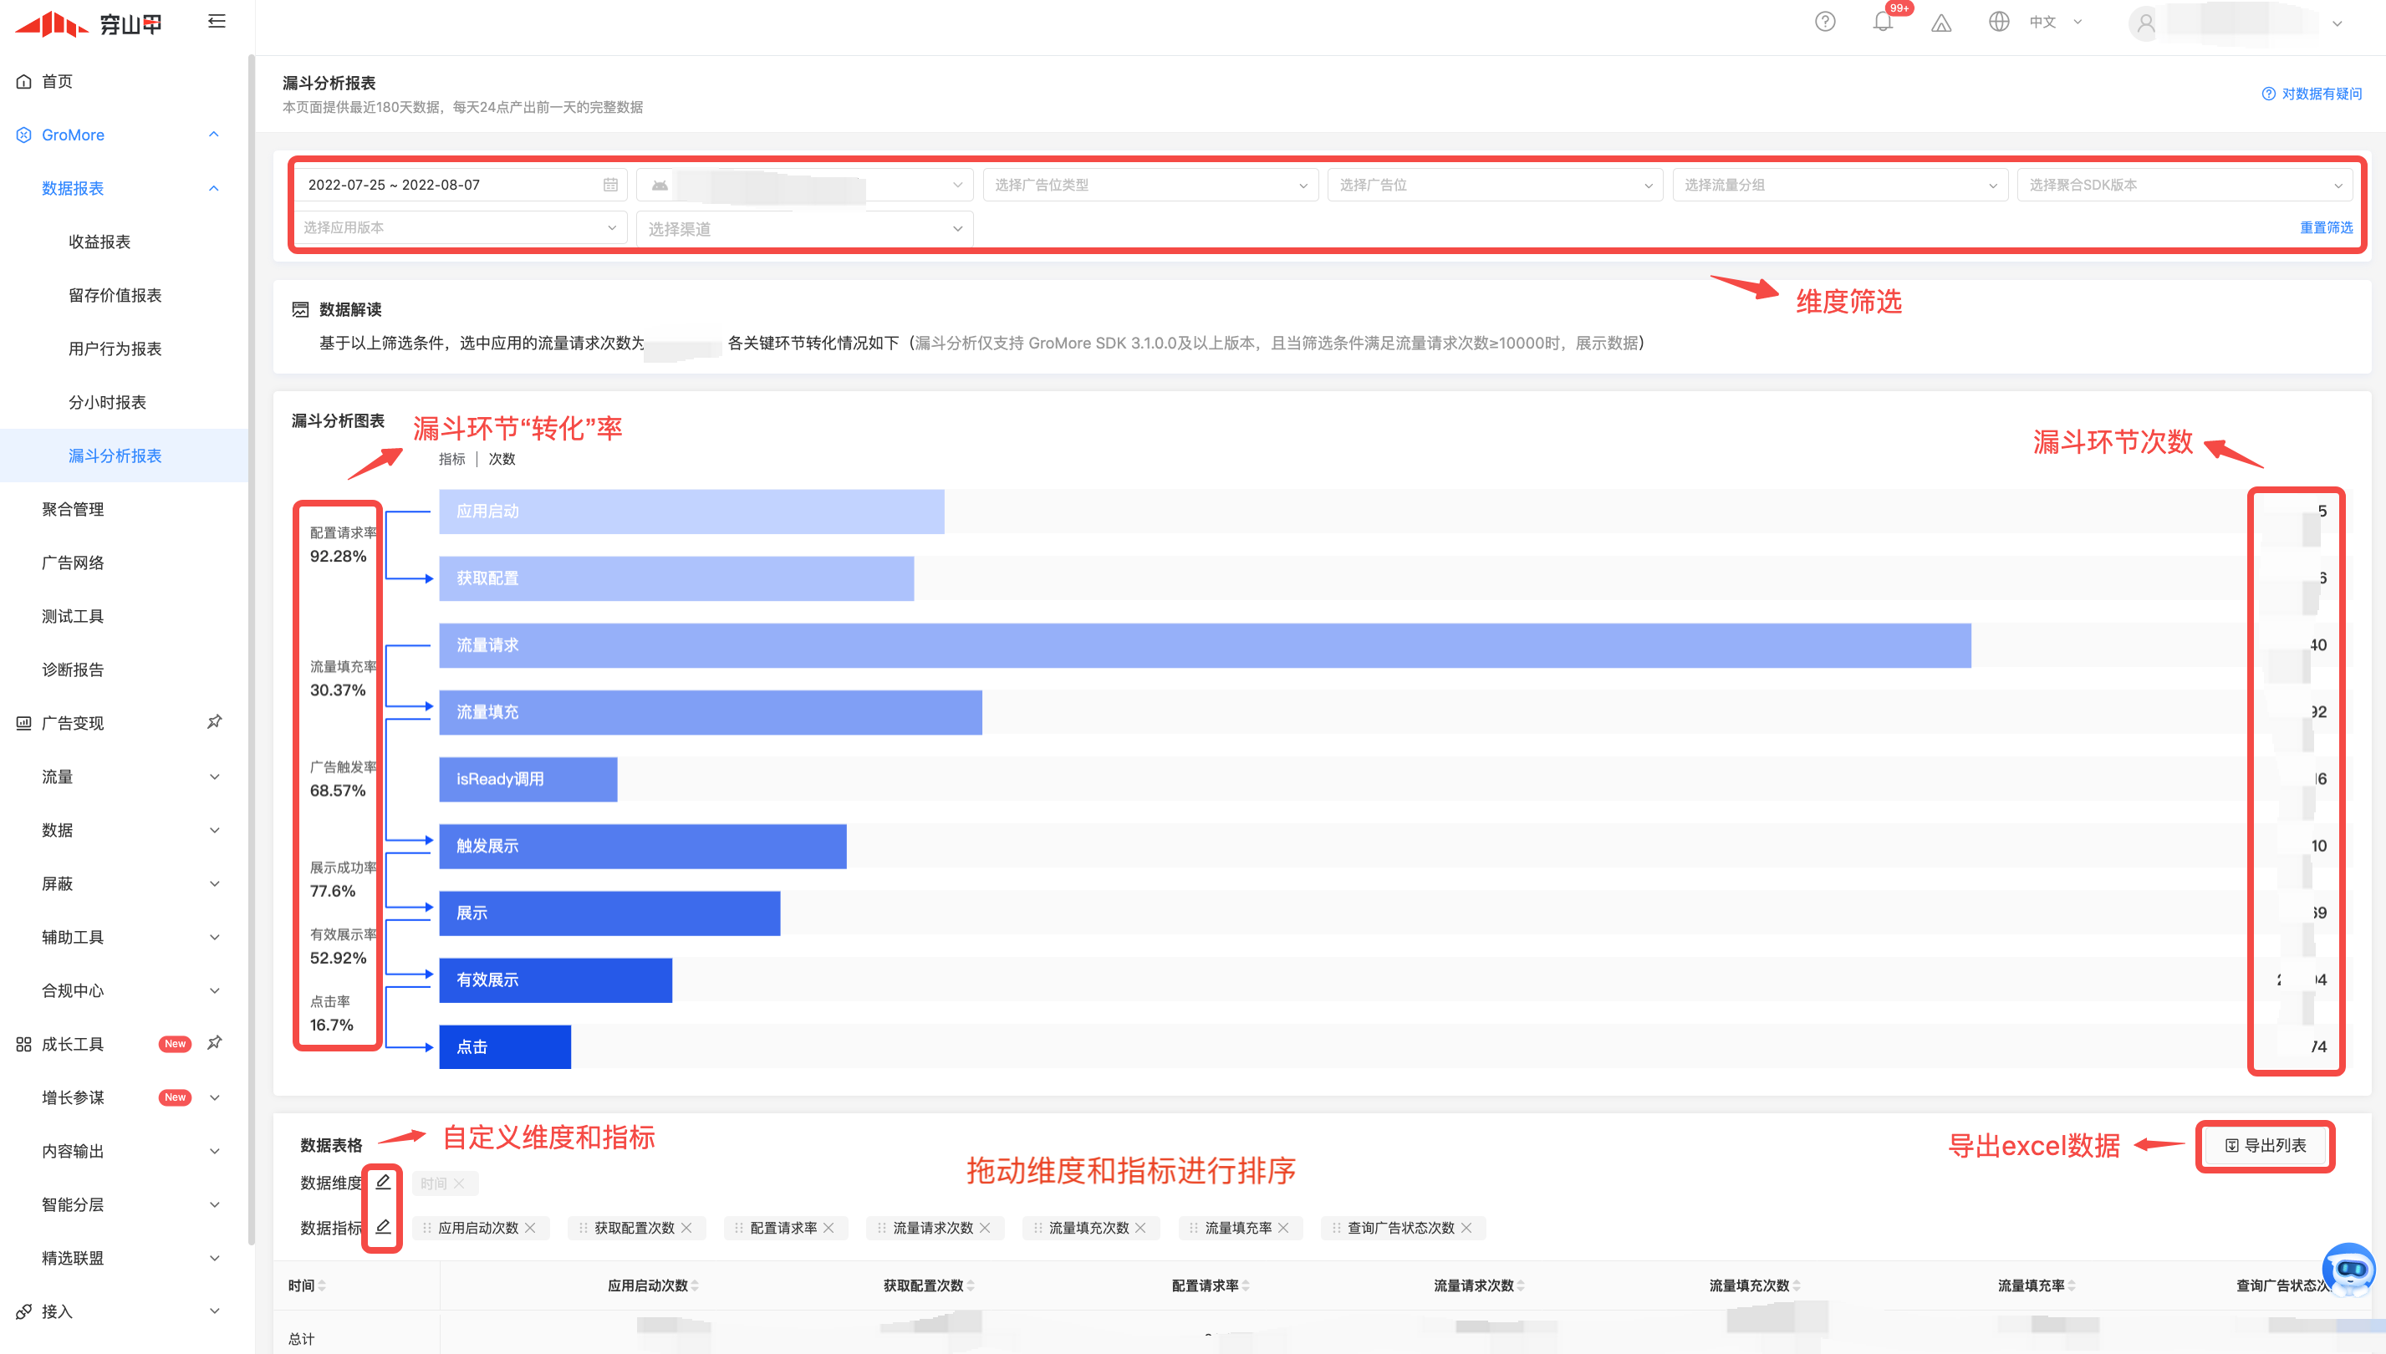
Task: Edit 数据维度 with the pencil icon
Action: pyautogui.click(x=382, y=1182)
